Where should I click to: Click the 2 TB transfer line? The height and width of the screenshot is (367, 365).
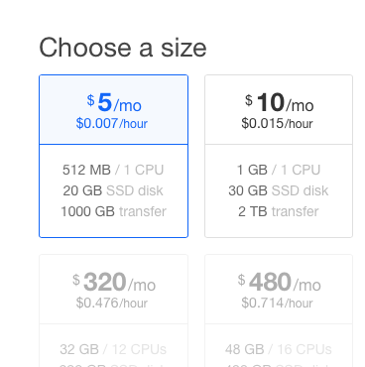click(279, 211)
